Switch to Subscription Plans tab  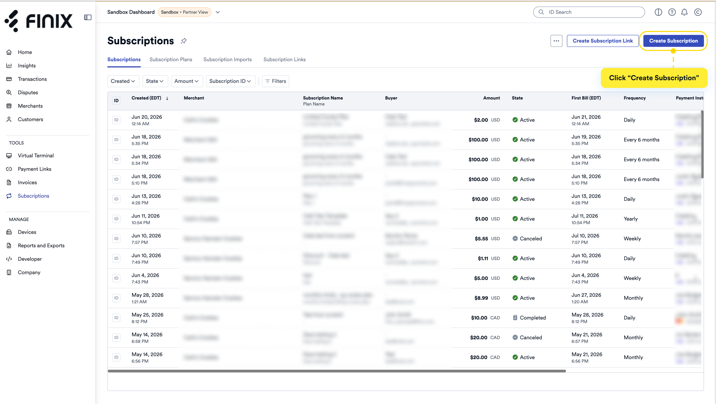pos(171,59)
